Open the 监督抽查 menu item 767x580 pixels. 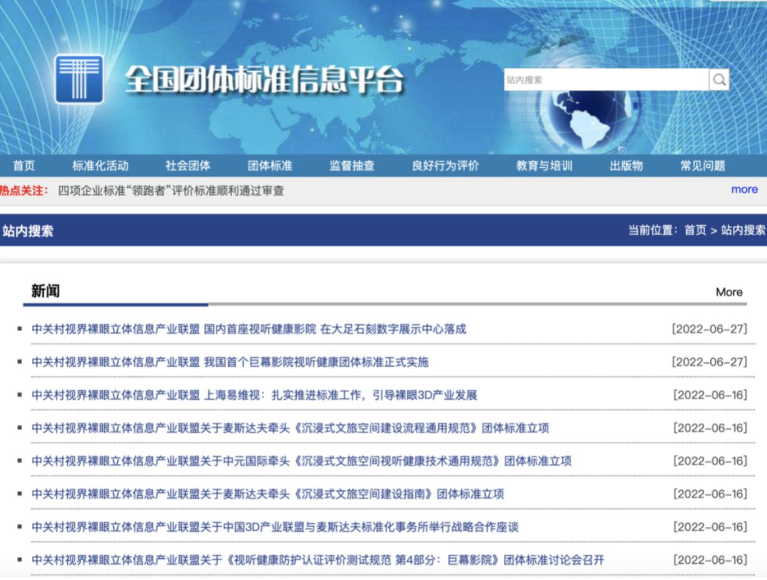click(x=351, y=165)
